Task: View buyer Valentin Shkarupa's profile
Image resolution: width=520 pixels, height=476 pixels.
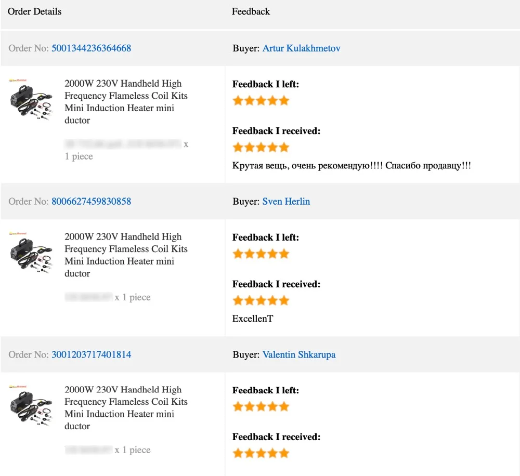Action: coord(298,354)
